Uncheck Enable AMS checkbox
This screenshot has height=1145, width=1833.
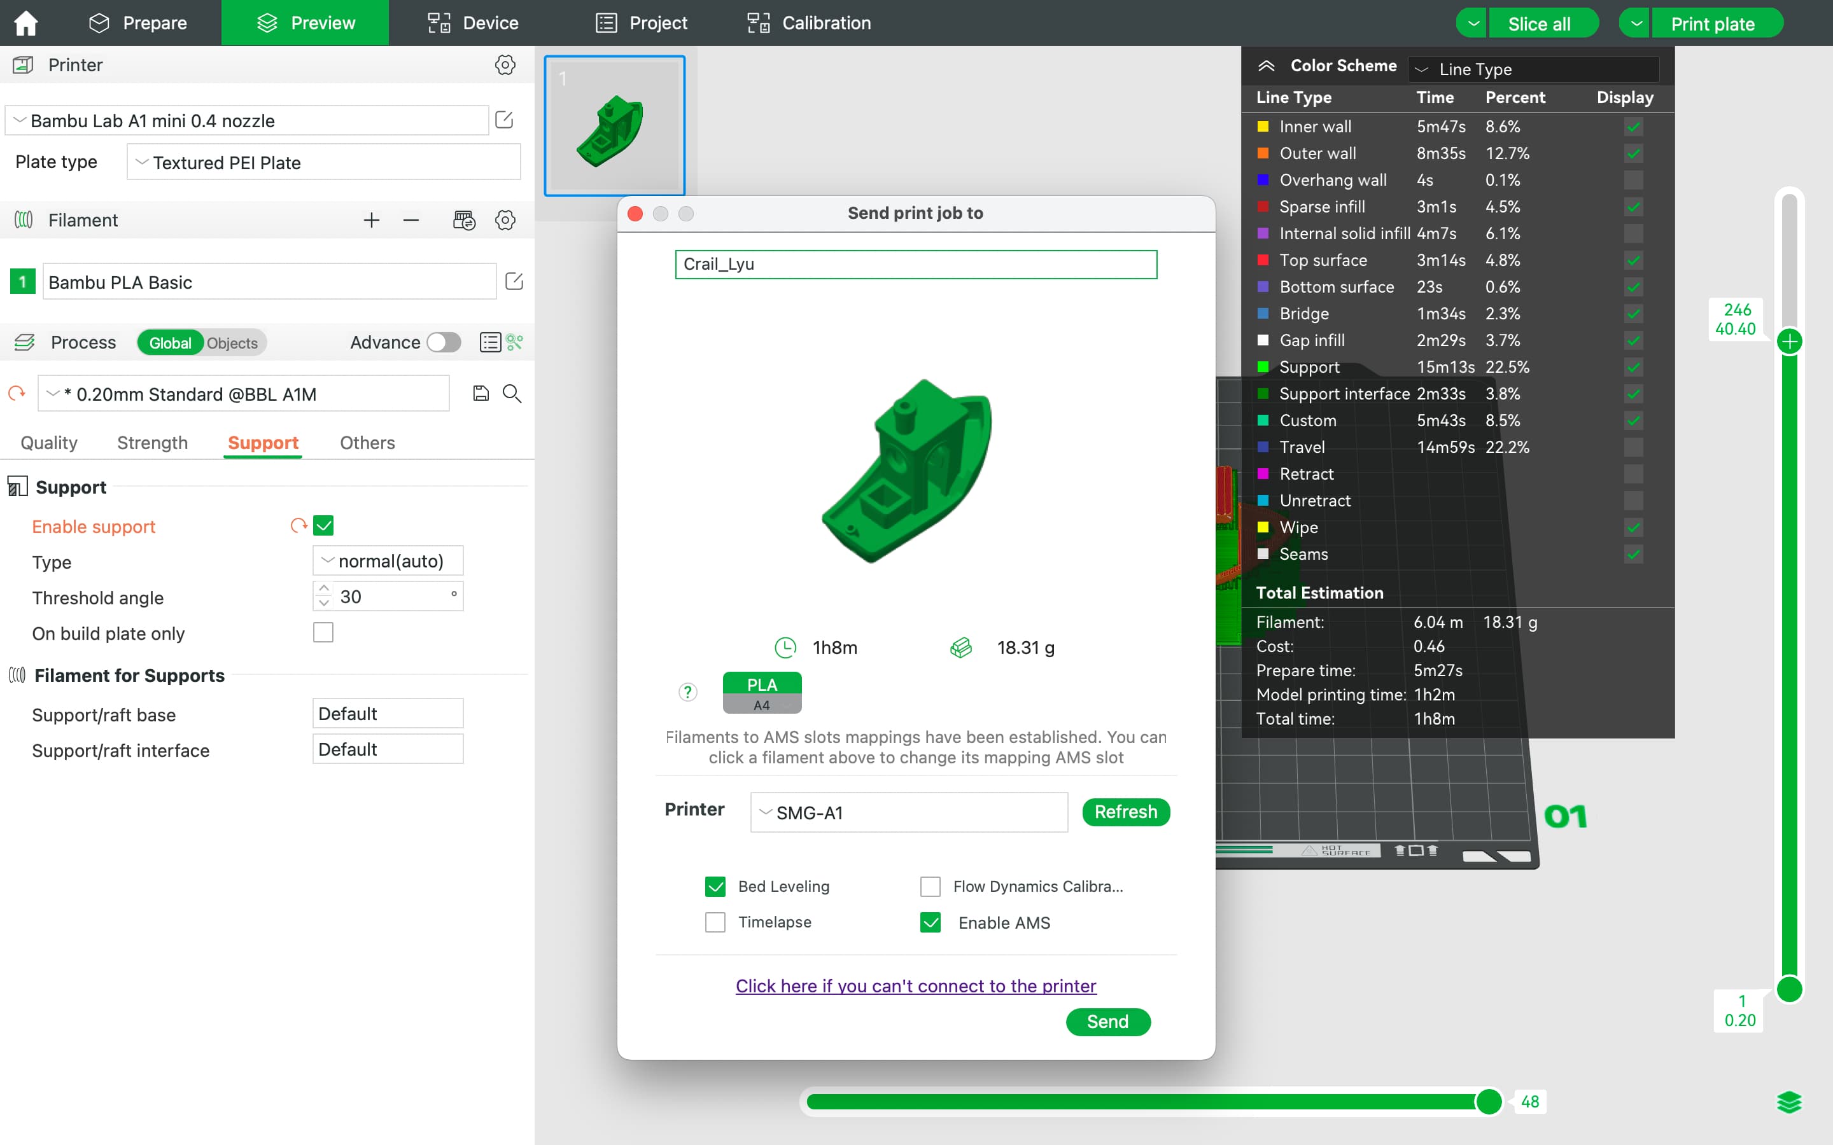pos(930,922)
